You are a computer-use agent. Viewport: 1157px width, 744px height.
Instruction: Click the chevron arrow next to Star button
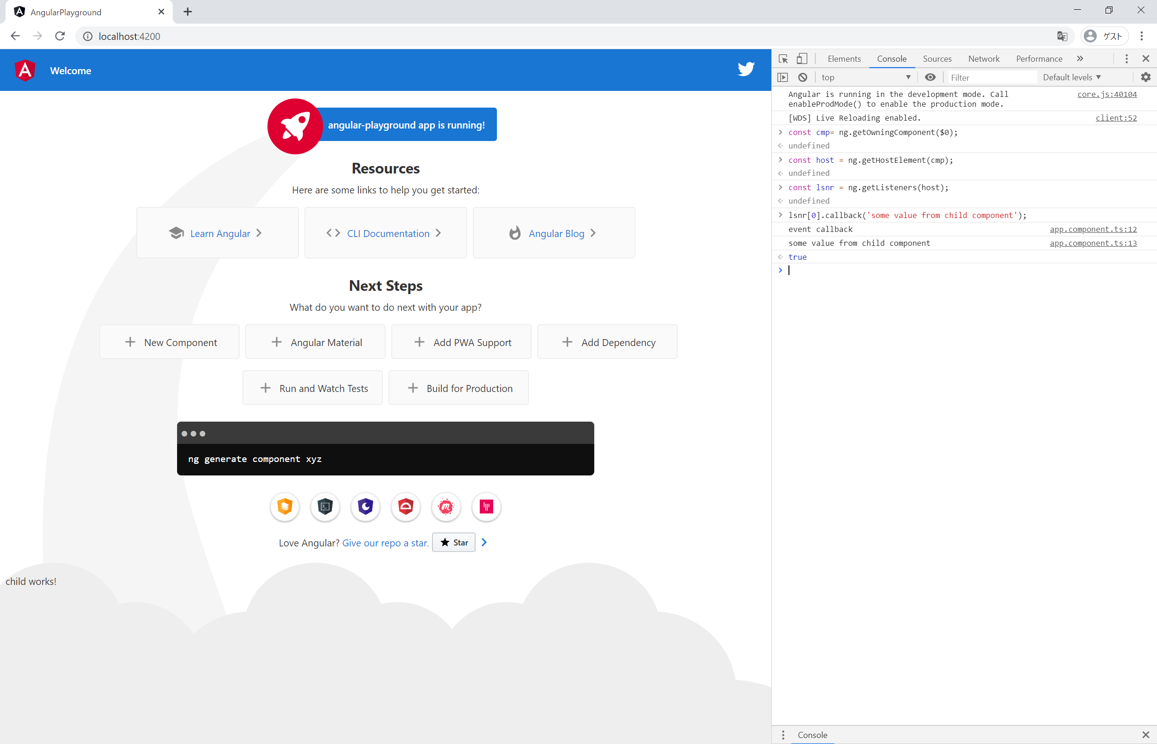(x=484, y=543)
